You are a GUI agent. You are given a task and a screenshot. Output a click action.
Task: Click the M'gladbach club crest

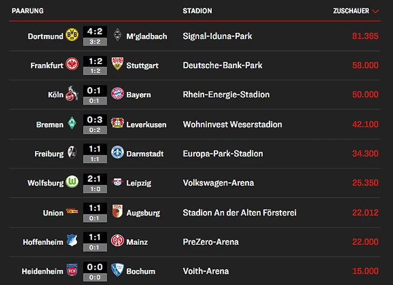pyautogui.click(x=117, y=35)
